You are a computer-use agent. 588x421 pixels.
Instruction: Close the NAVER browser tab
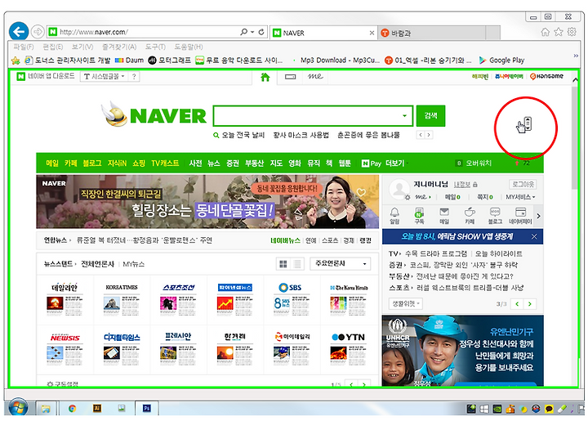click(372, 33)
